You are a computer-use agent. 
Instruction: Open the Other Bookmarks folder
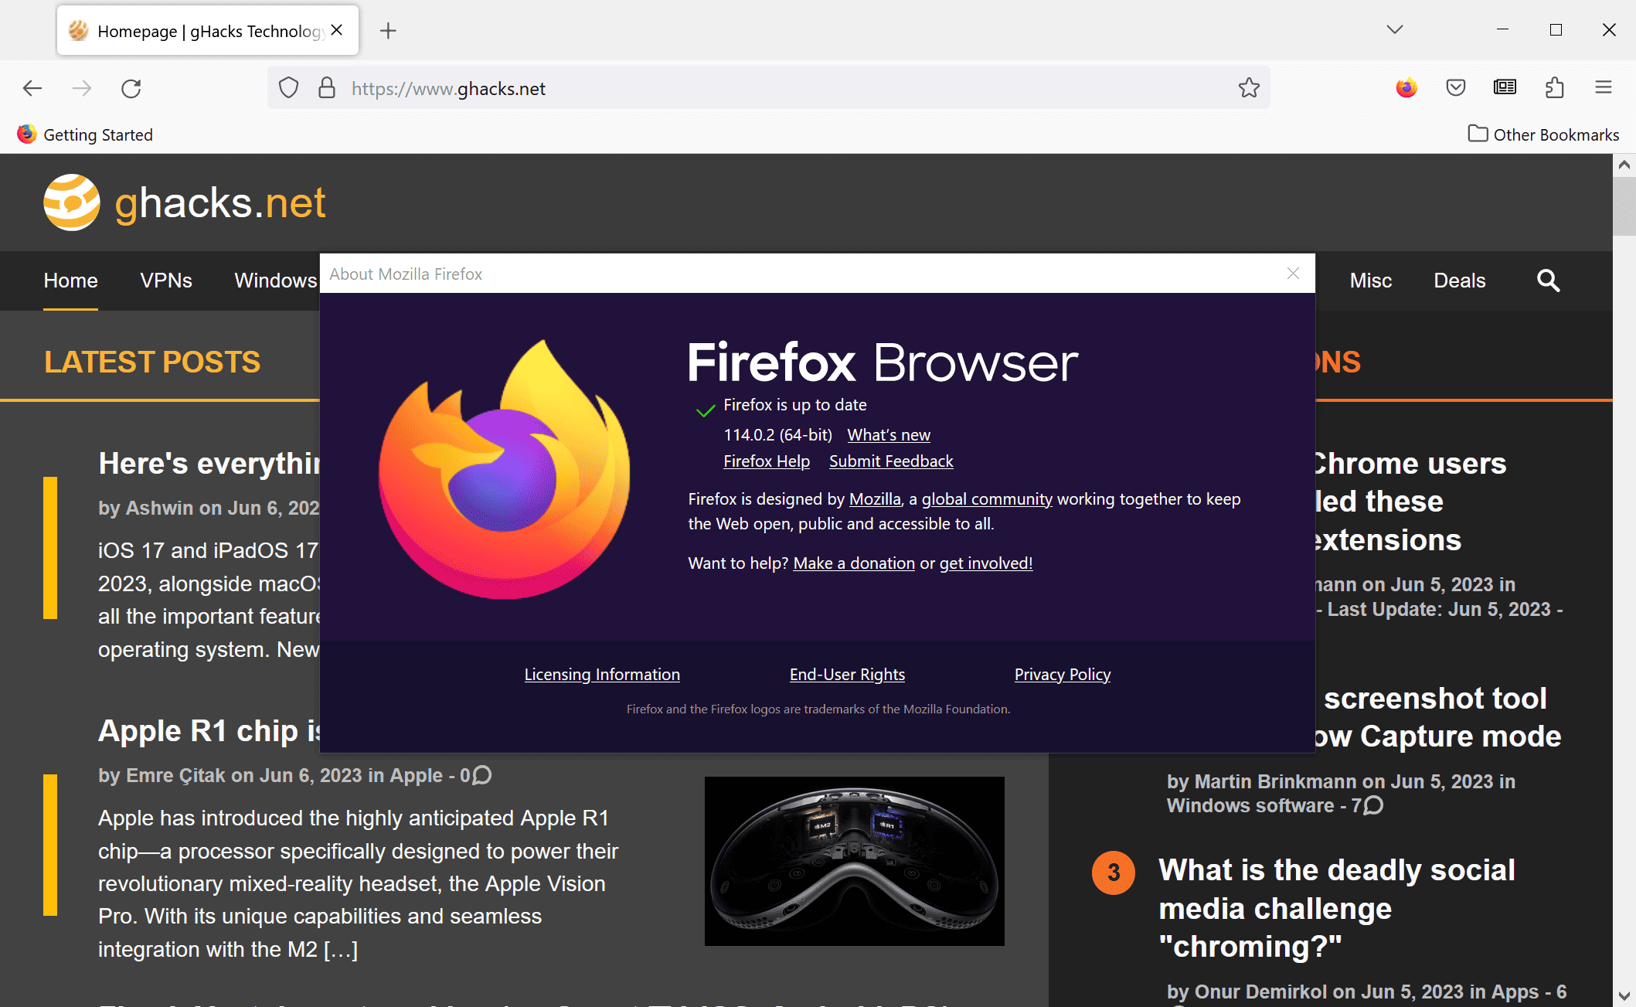(x=1543, y=134)
